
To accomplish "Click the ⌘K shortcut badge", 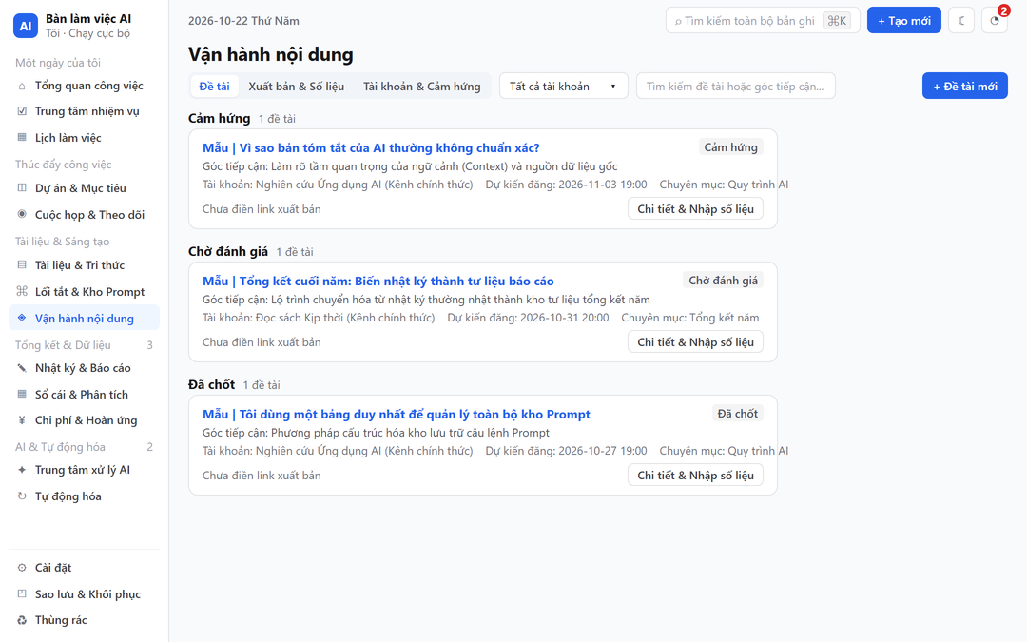I will [x=837, y=21].
